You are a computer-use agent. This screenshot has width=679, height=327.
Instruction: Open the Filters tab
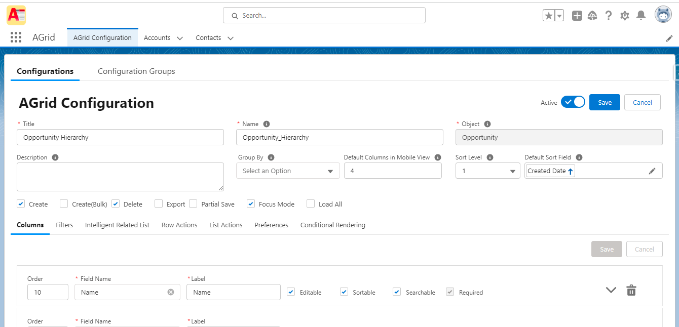(x=64, y=225)
